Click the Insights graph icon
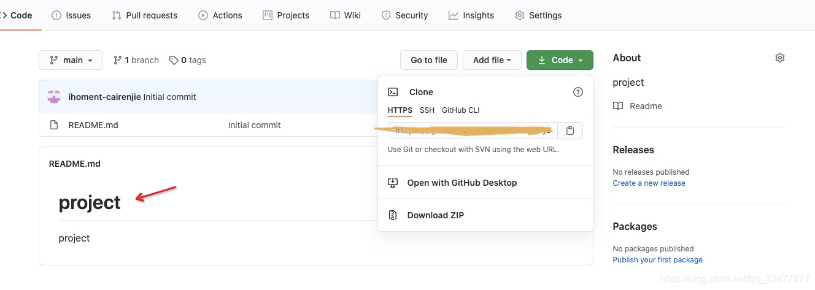 click(x=454, y=15)
